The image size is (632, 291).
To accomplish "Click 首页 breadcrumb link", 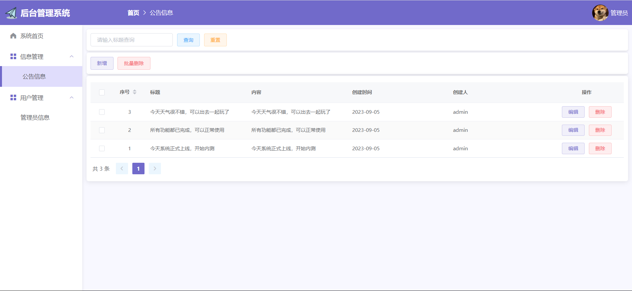I will [133, 13].
